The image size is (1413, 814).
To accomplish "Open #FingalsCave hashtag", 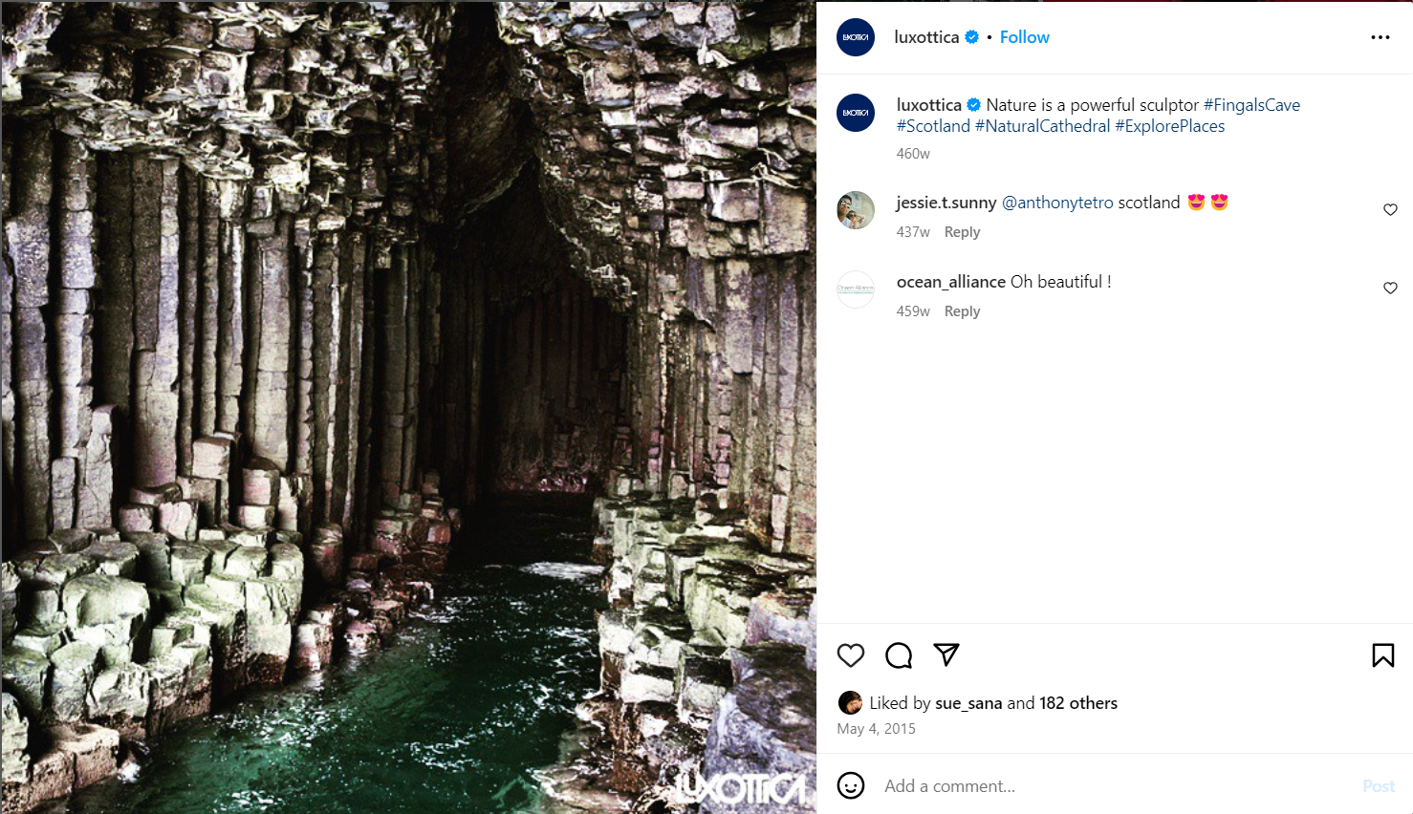I will click(x=1251, y=105).
